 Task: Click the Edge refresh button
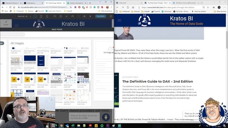[128, 7]
